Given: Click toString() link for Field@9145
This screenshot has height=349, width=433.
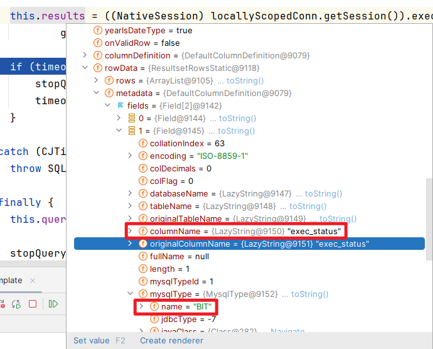Looking at the screenshot, I should pyautogui.click(x=237, y=131).
